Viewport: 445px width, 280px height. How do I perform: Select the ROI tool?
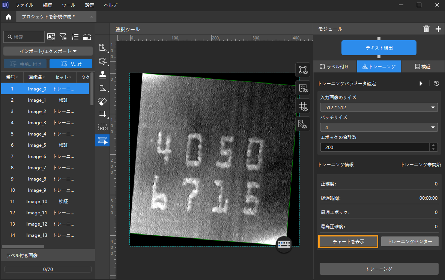coord(103,128)
